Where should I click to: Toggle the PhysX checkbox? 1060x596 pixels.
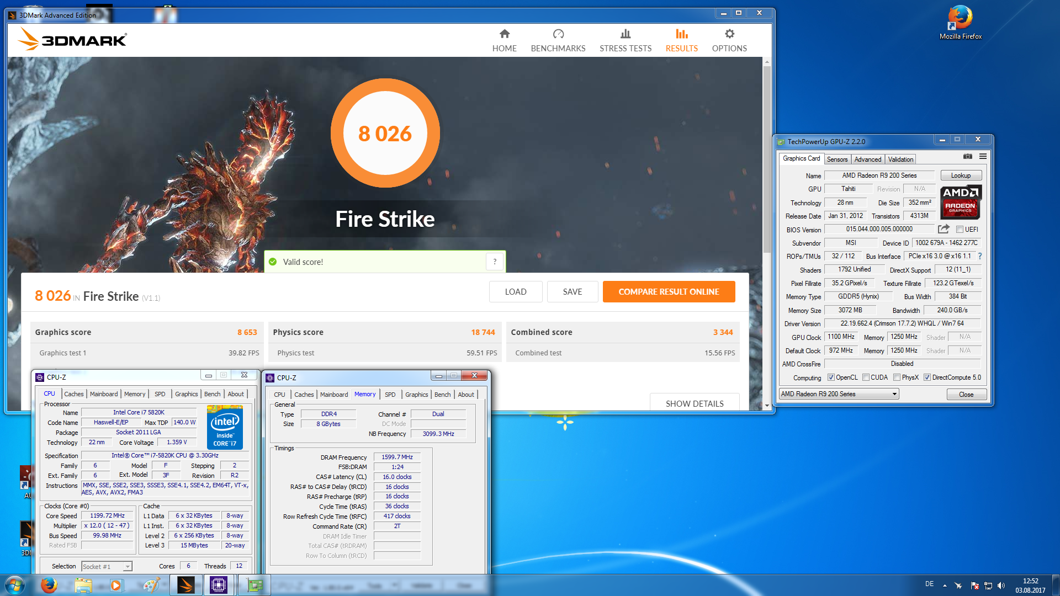[x=897, y=377]
